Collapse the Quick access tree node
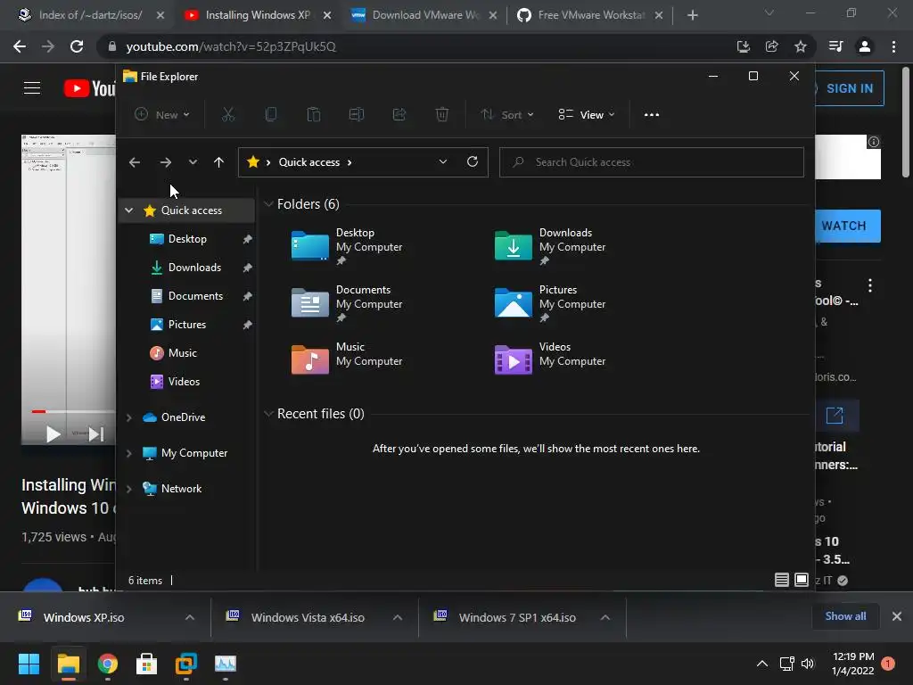 [129, 210]
